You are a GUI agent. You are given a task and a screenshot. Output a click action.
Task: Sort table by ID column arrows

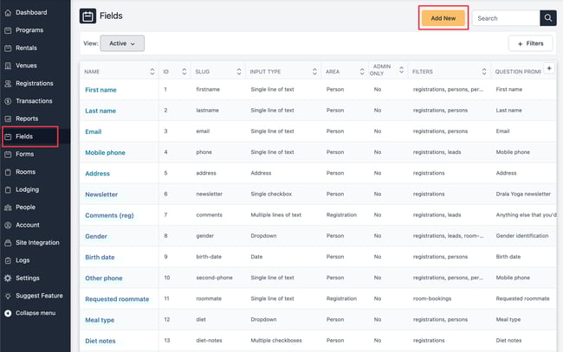(184, 72)
